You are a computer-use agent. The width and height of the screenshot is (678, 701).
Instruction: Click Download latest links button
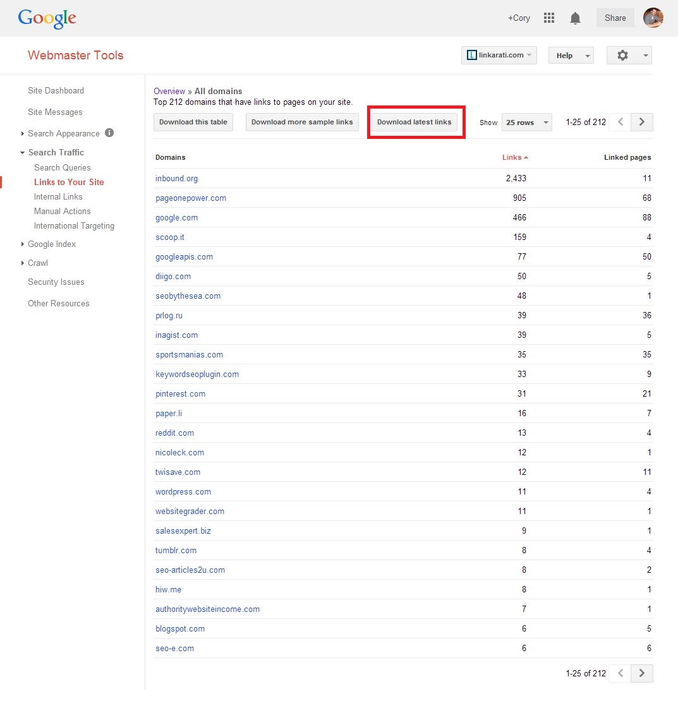tap(415, 122)
